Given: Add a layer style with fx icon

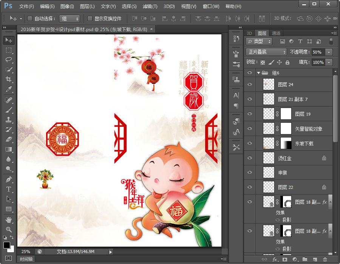Looking at the screenshot, I should (275, 259).
